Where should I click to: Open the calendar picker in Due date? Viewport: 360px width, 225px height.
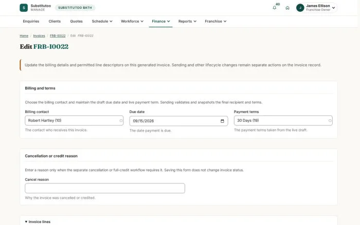pyautogui.click(x=222, y=121)
